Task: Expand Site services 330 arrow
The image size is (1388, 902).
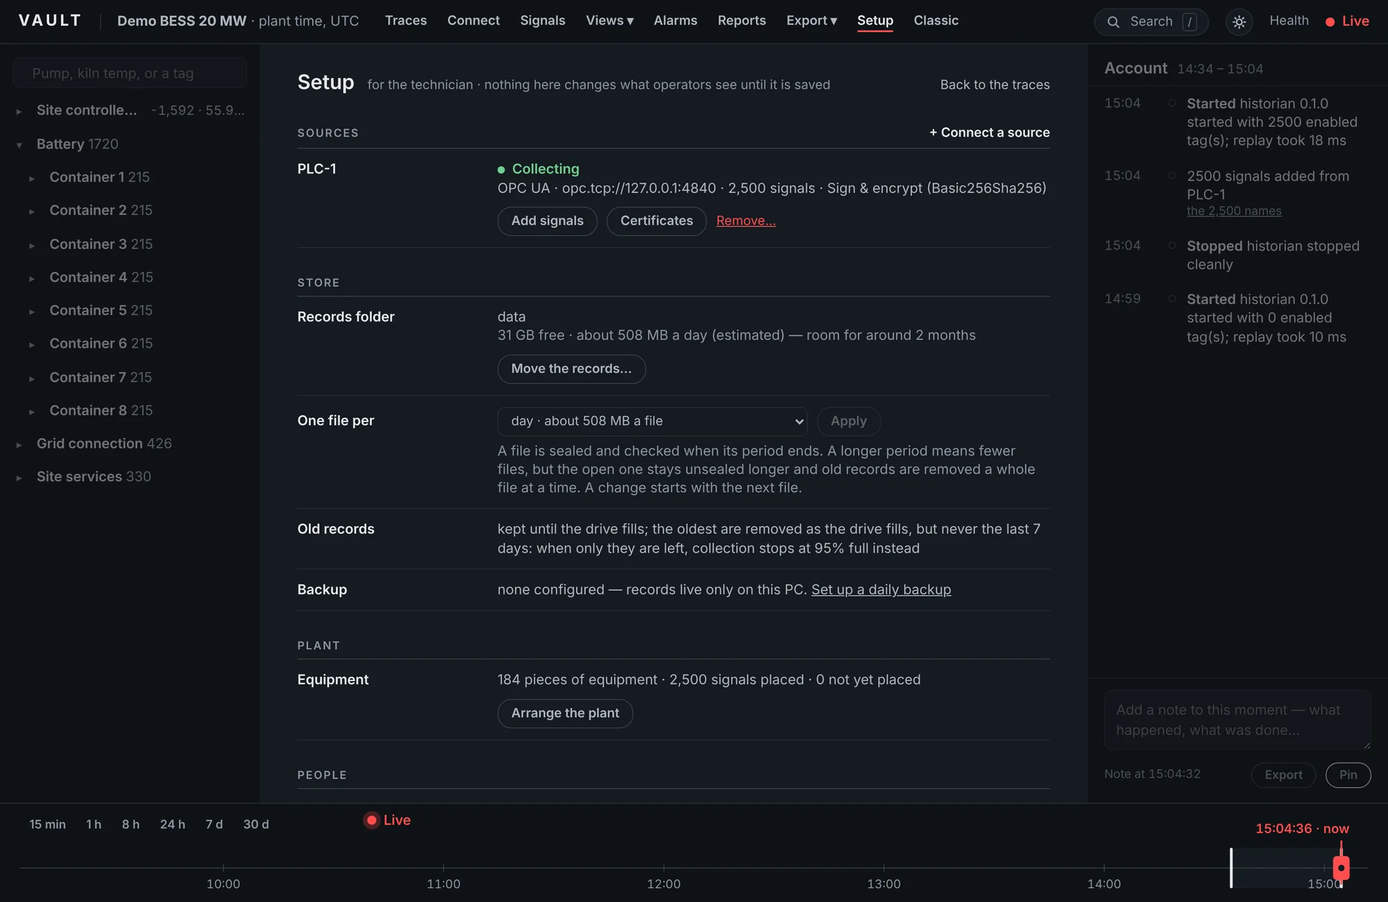Action: coord(19,478)
